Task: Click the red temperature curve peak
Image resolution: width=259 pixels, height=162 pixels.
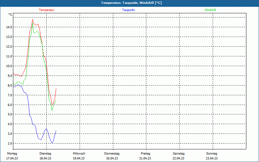Action: click(x=33, y=19)
